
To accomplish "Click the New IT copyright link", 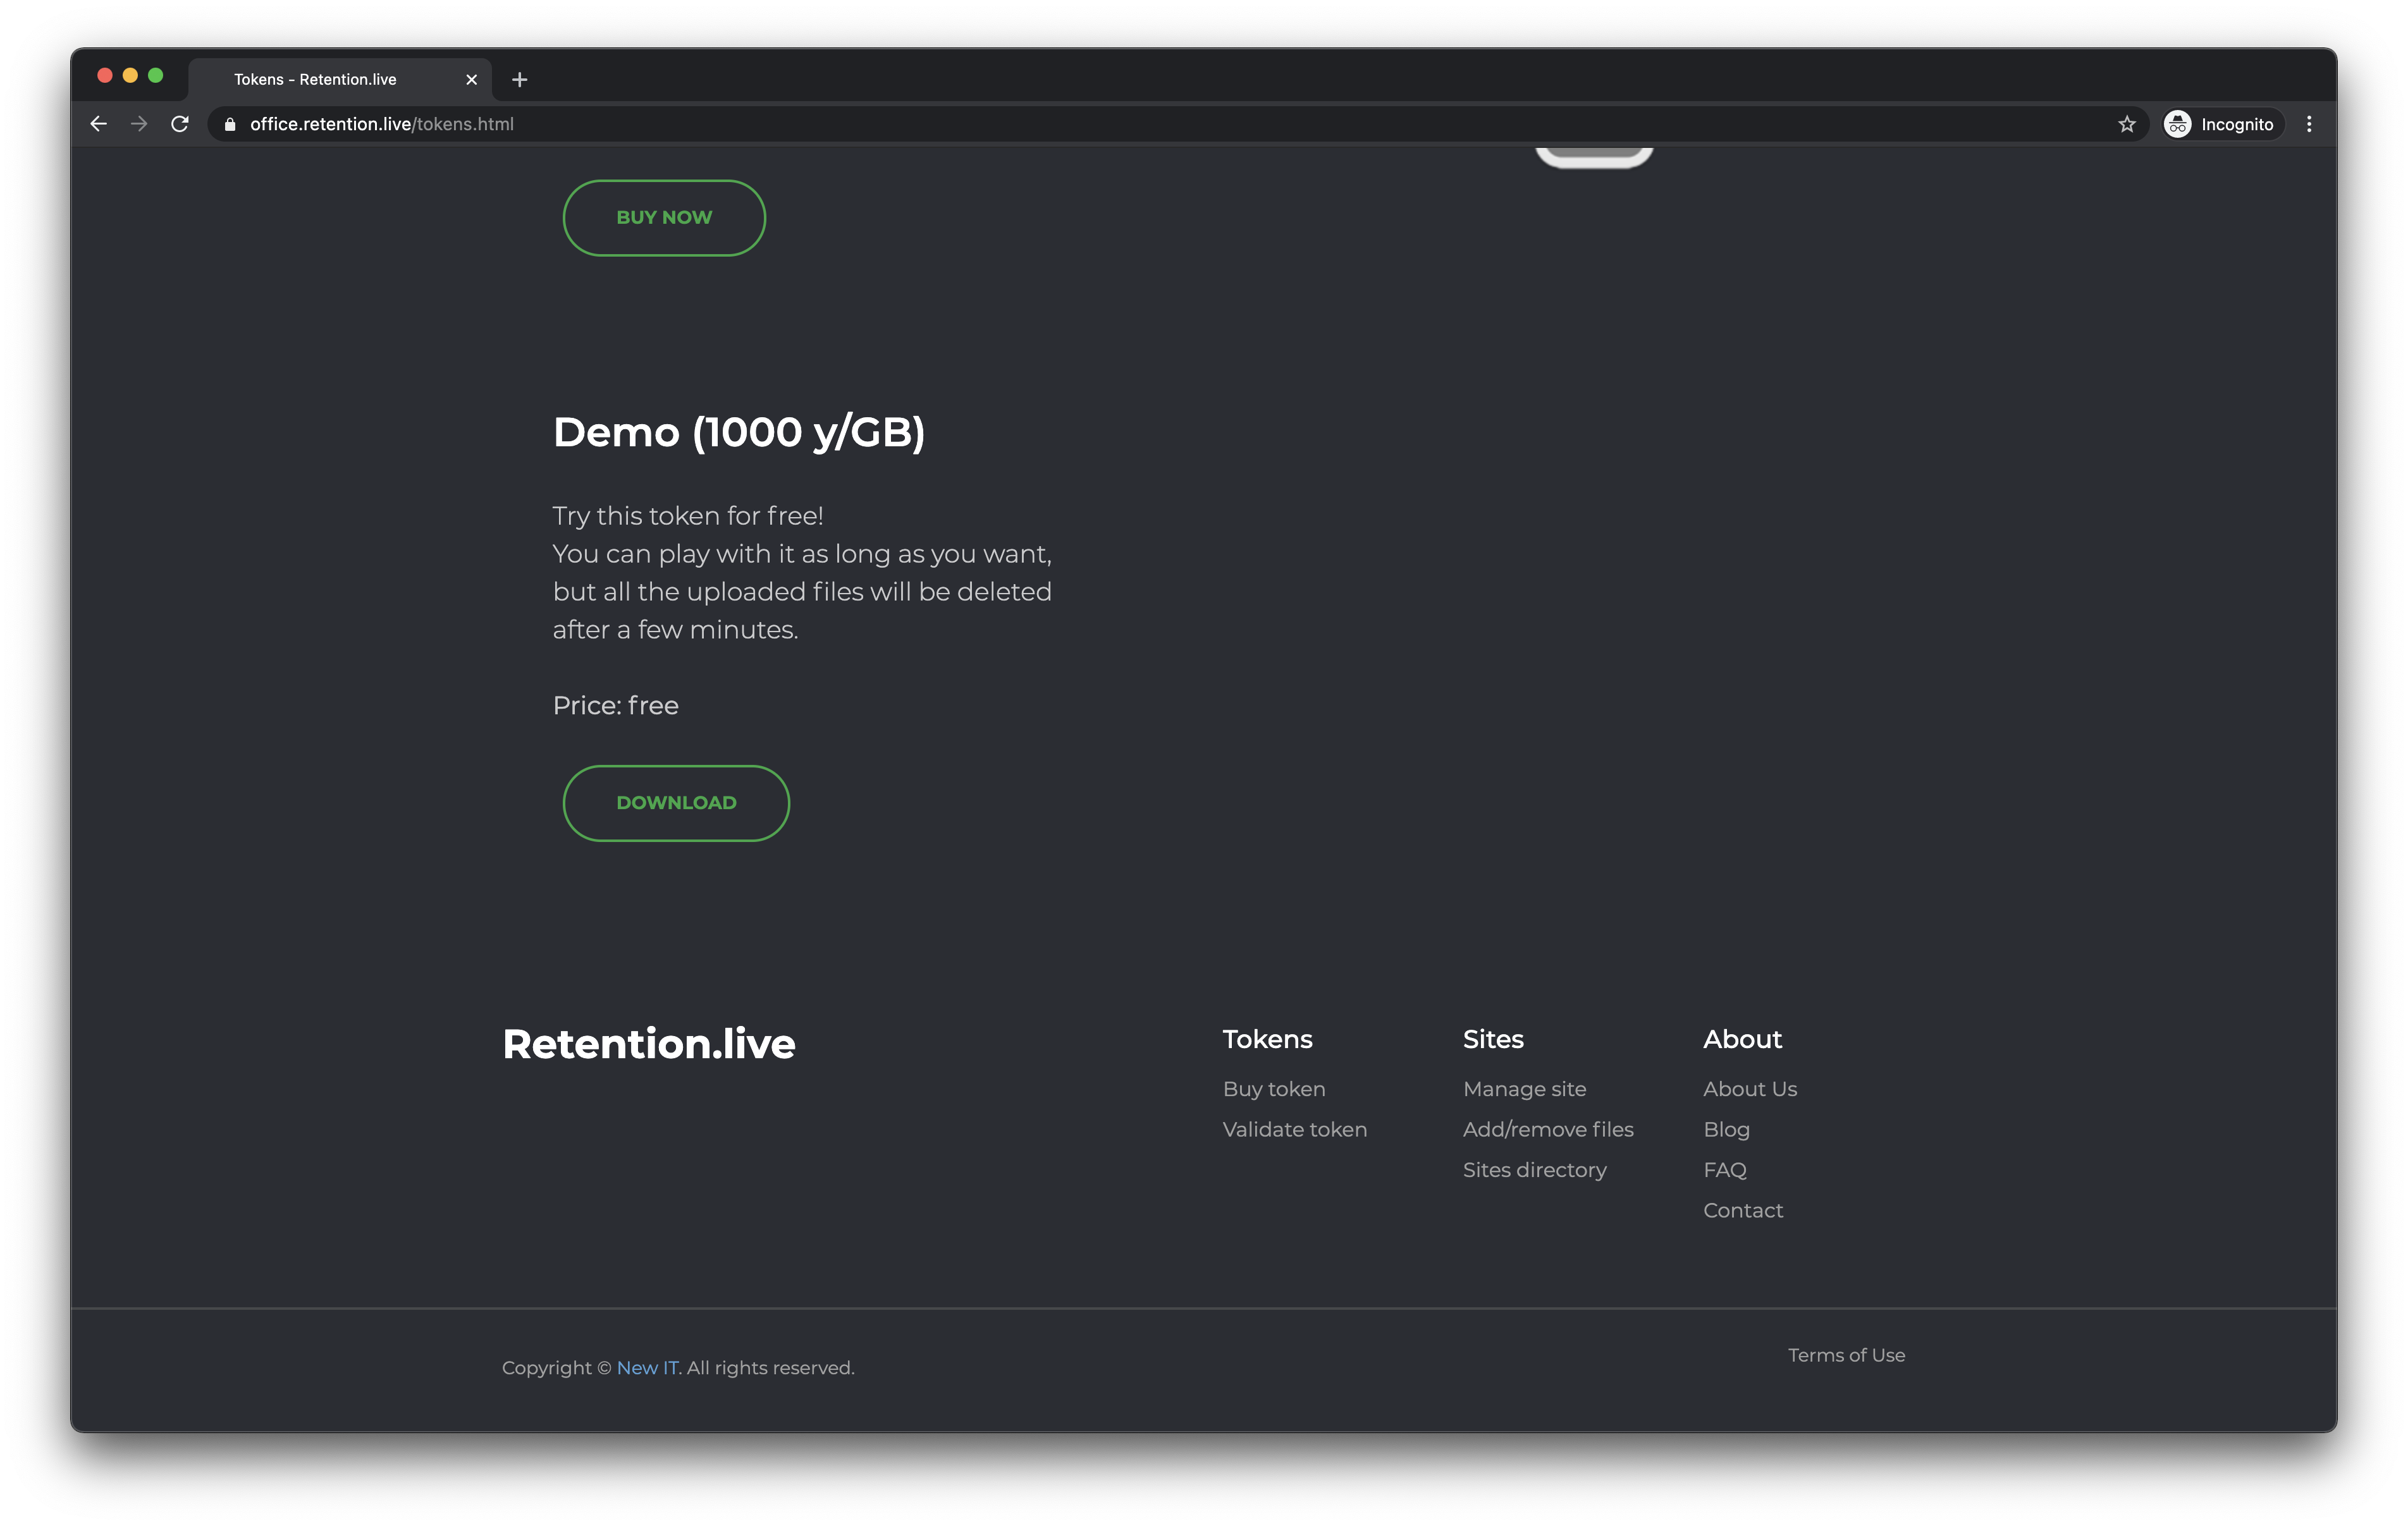I will (647, 1367).
